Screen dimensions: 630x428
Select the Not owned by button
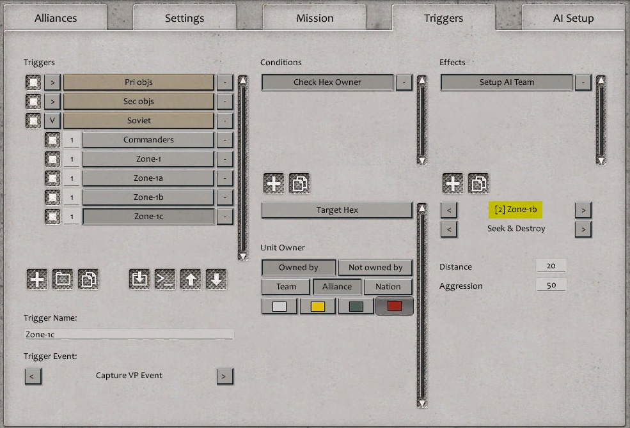pyautogui.click(x=375, y=267)
